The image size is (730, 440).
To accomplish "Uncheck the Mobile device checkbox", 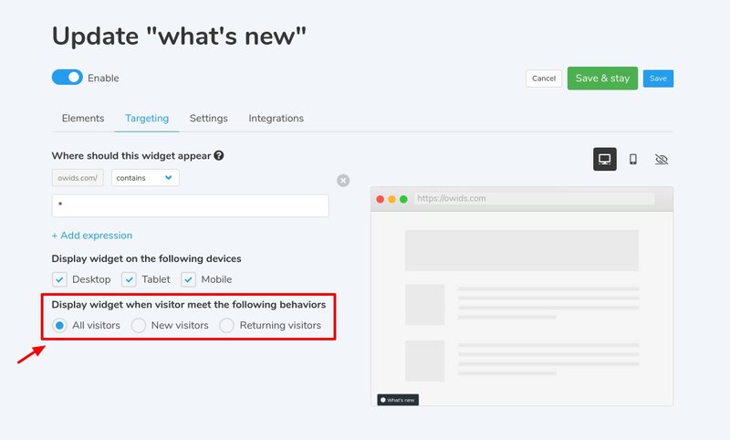I will [x=188, y=279].
